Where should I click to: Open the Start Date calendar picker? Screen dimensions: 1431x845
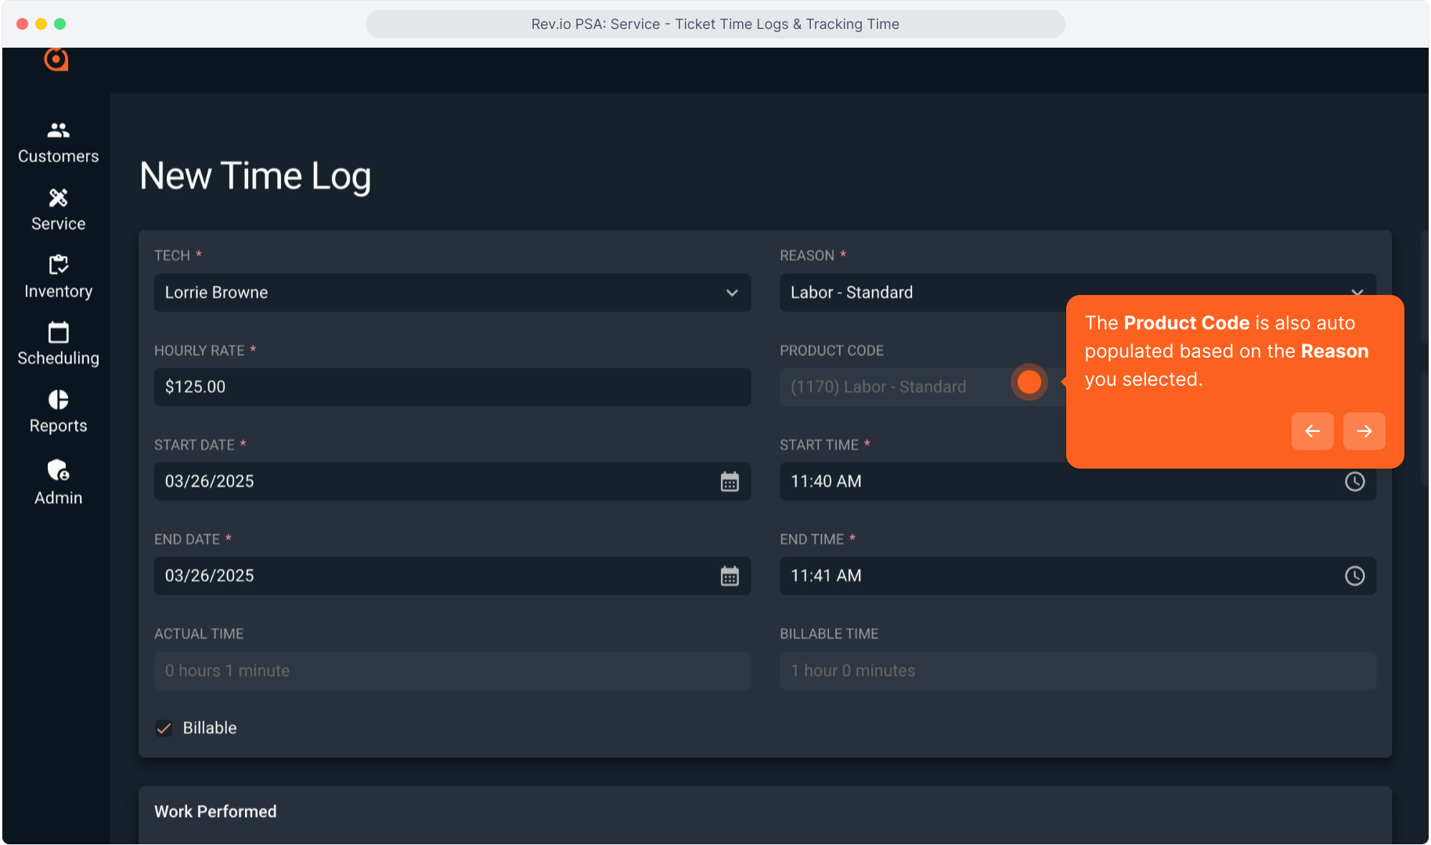click(x=729, y=482)
